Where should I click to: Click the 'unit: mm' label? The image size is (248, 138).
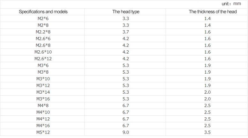point(231,4)
